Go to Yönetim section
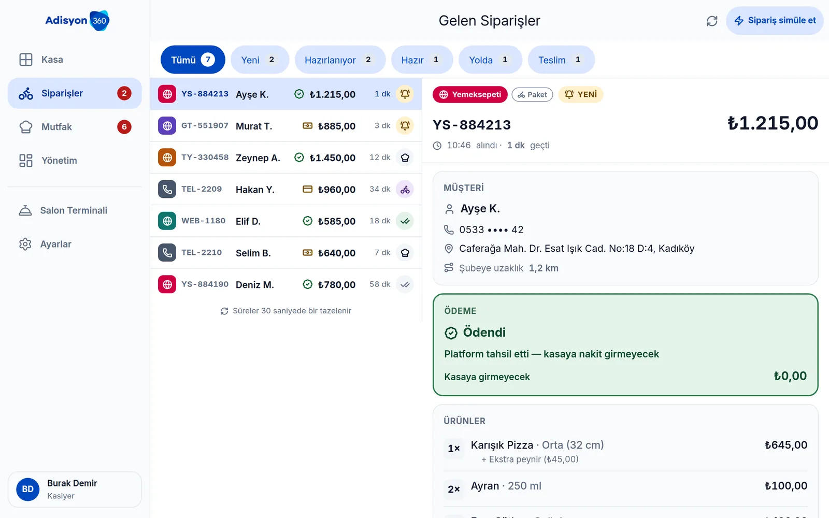 pyautogui.click(x=75, y=161)
